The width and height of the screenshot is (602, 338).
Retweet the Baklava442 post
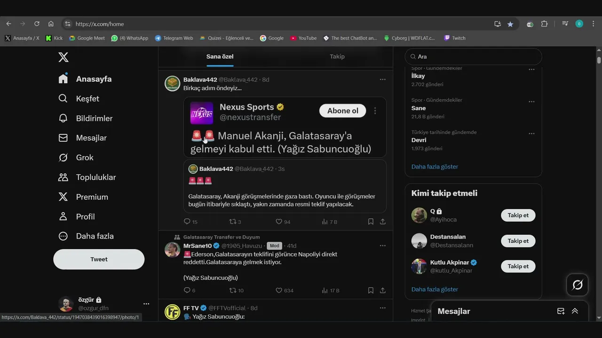click(x=235, y=222)
